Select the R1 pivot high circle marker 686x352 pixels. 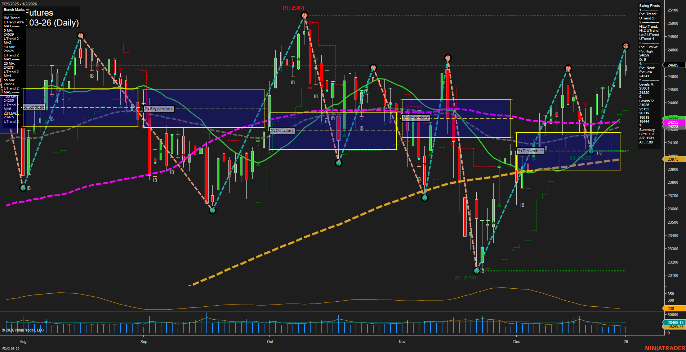[x=304, y=15]
